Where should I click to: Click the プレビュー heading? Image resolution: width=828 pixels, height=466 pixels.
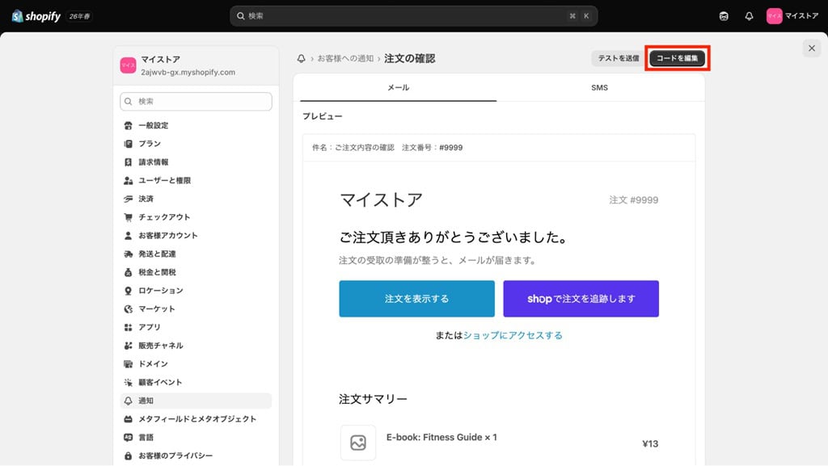click(x=322, y=116)
